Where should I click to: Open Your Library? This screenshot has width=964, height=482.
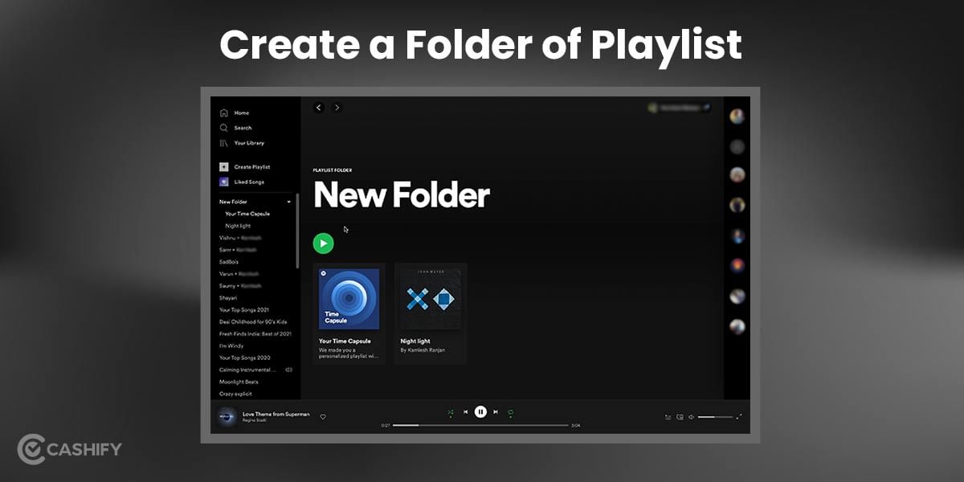tap(242, 143)
